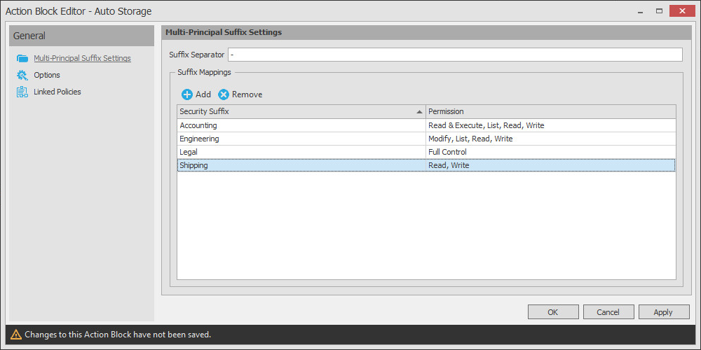Click into the Suffix Separator field

(454, 55)
